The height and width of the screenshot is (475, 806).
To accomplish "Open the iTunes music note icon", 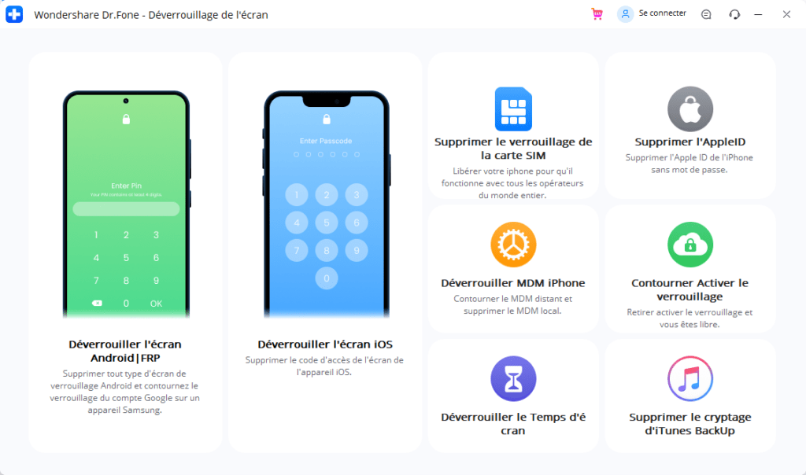I will point(690,378).
